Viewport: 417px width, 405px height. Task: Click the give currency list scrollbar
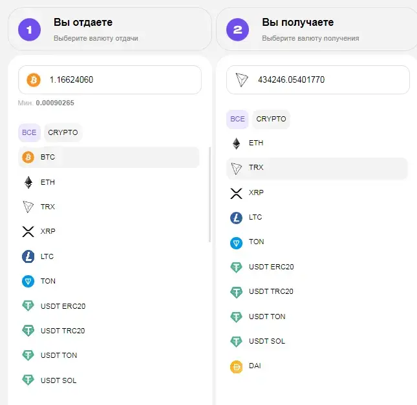[x=210, y=194]
